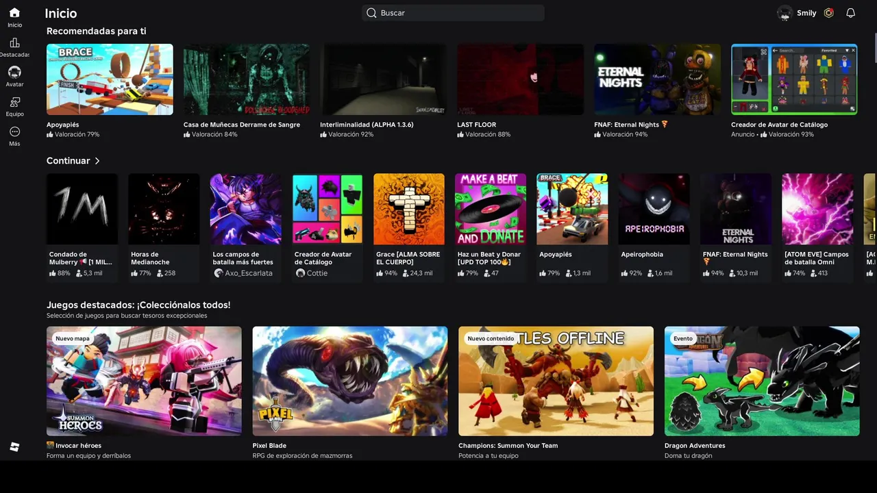Open the Interliminalidad (ALPHA 1.3.6) thumbnail
Image resolution: width=877 pixels, height=493 pixels.
383,79
